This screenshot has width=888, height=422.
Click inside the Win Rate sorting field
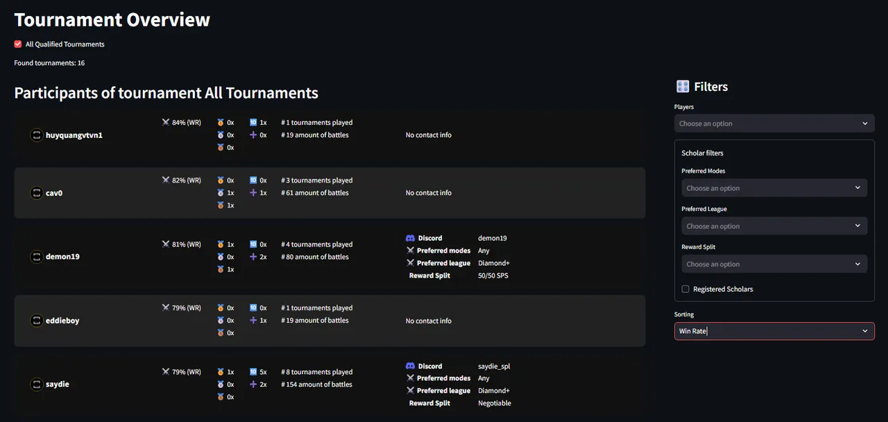point(774,331)
